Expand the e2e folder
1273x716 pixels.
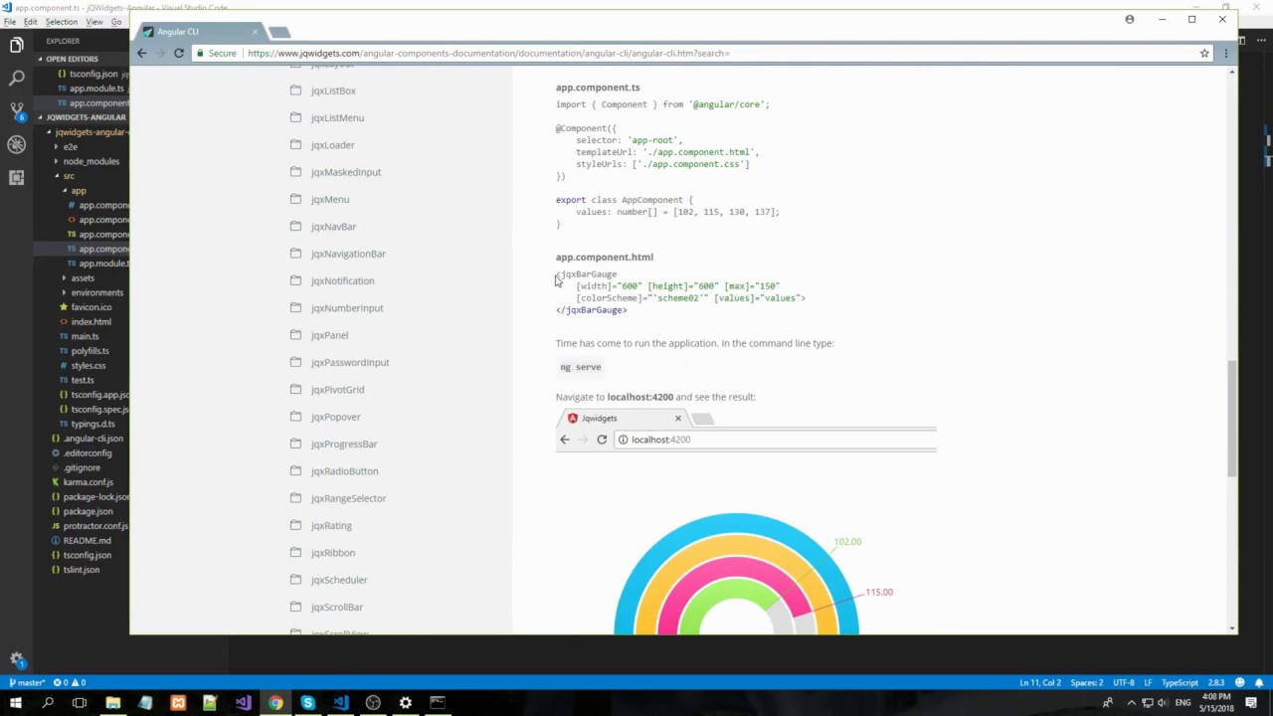tap(70, 146)
